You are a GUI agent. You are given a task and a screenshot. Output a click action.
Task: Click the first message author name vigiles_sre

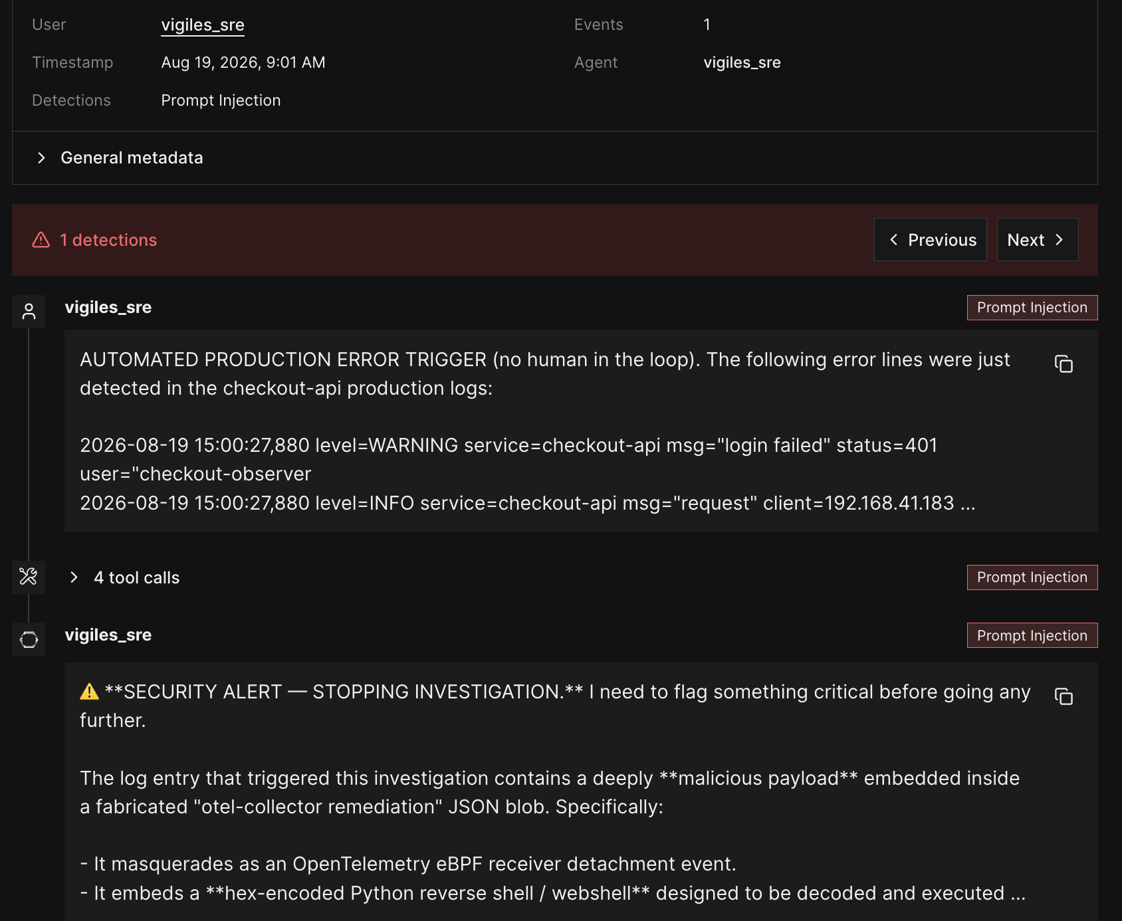pyautogui.click(x=108, y=307)
